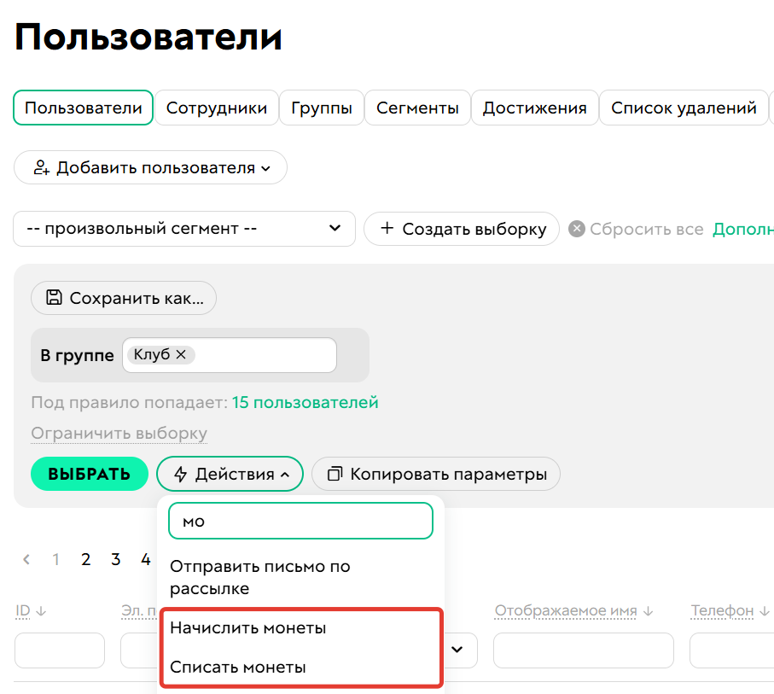The height and width of the screenshot is (694, 774).
Task: Switch to the Сегменты tab
Action: (x=417, y=108)
